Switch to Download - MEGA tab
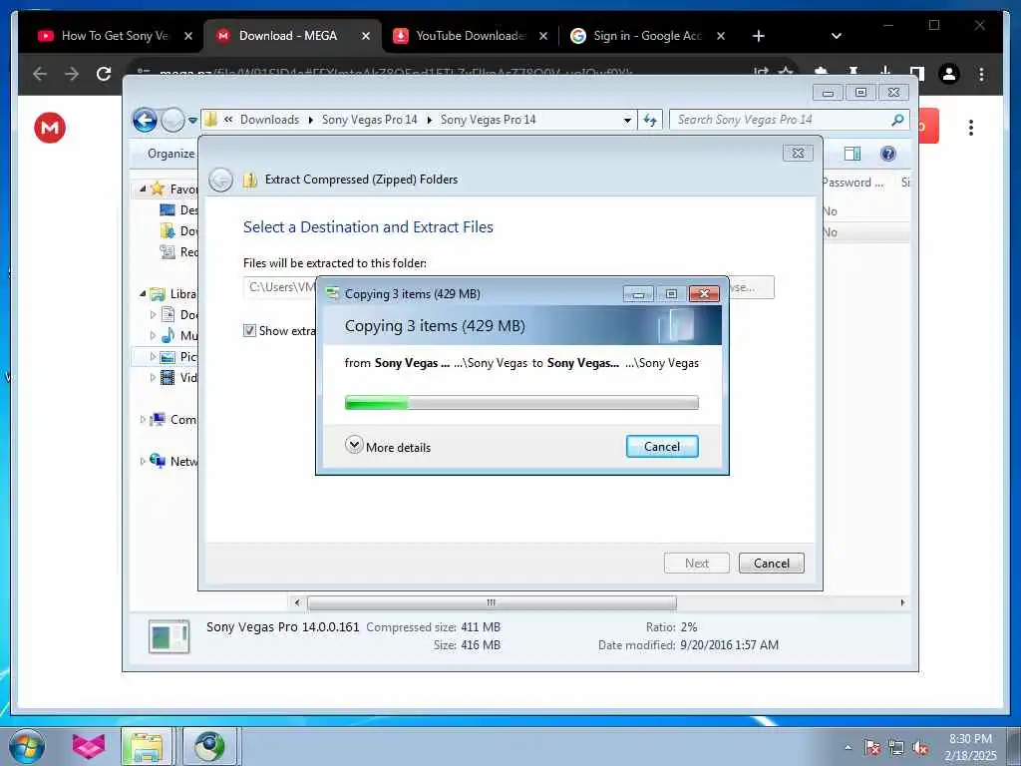The width and height of the screenshot is (1021, 766). (288, 36)
